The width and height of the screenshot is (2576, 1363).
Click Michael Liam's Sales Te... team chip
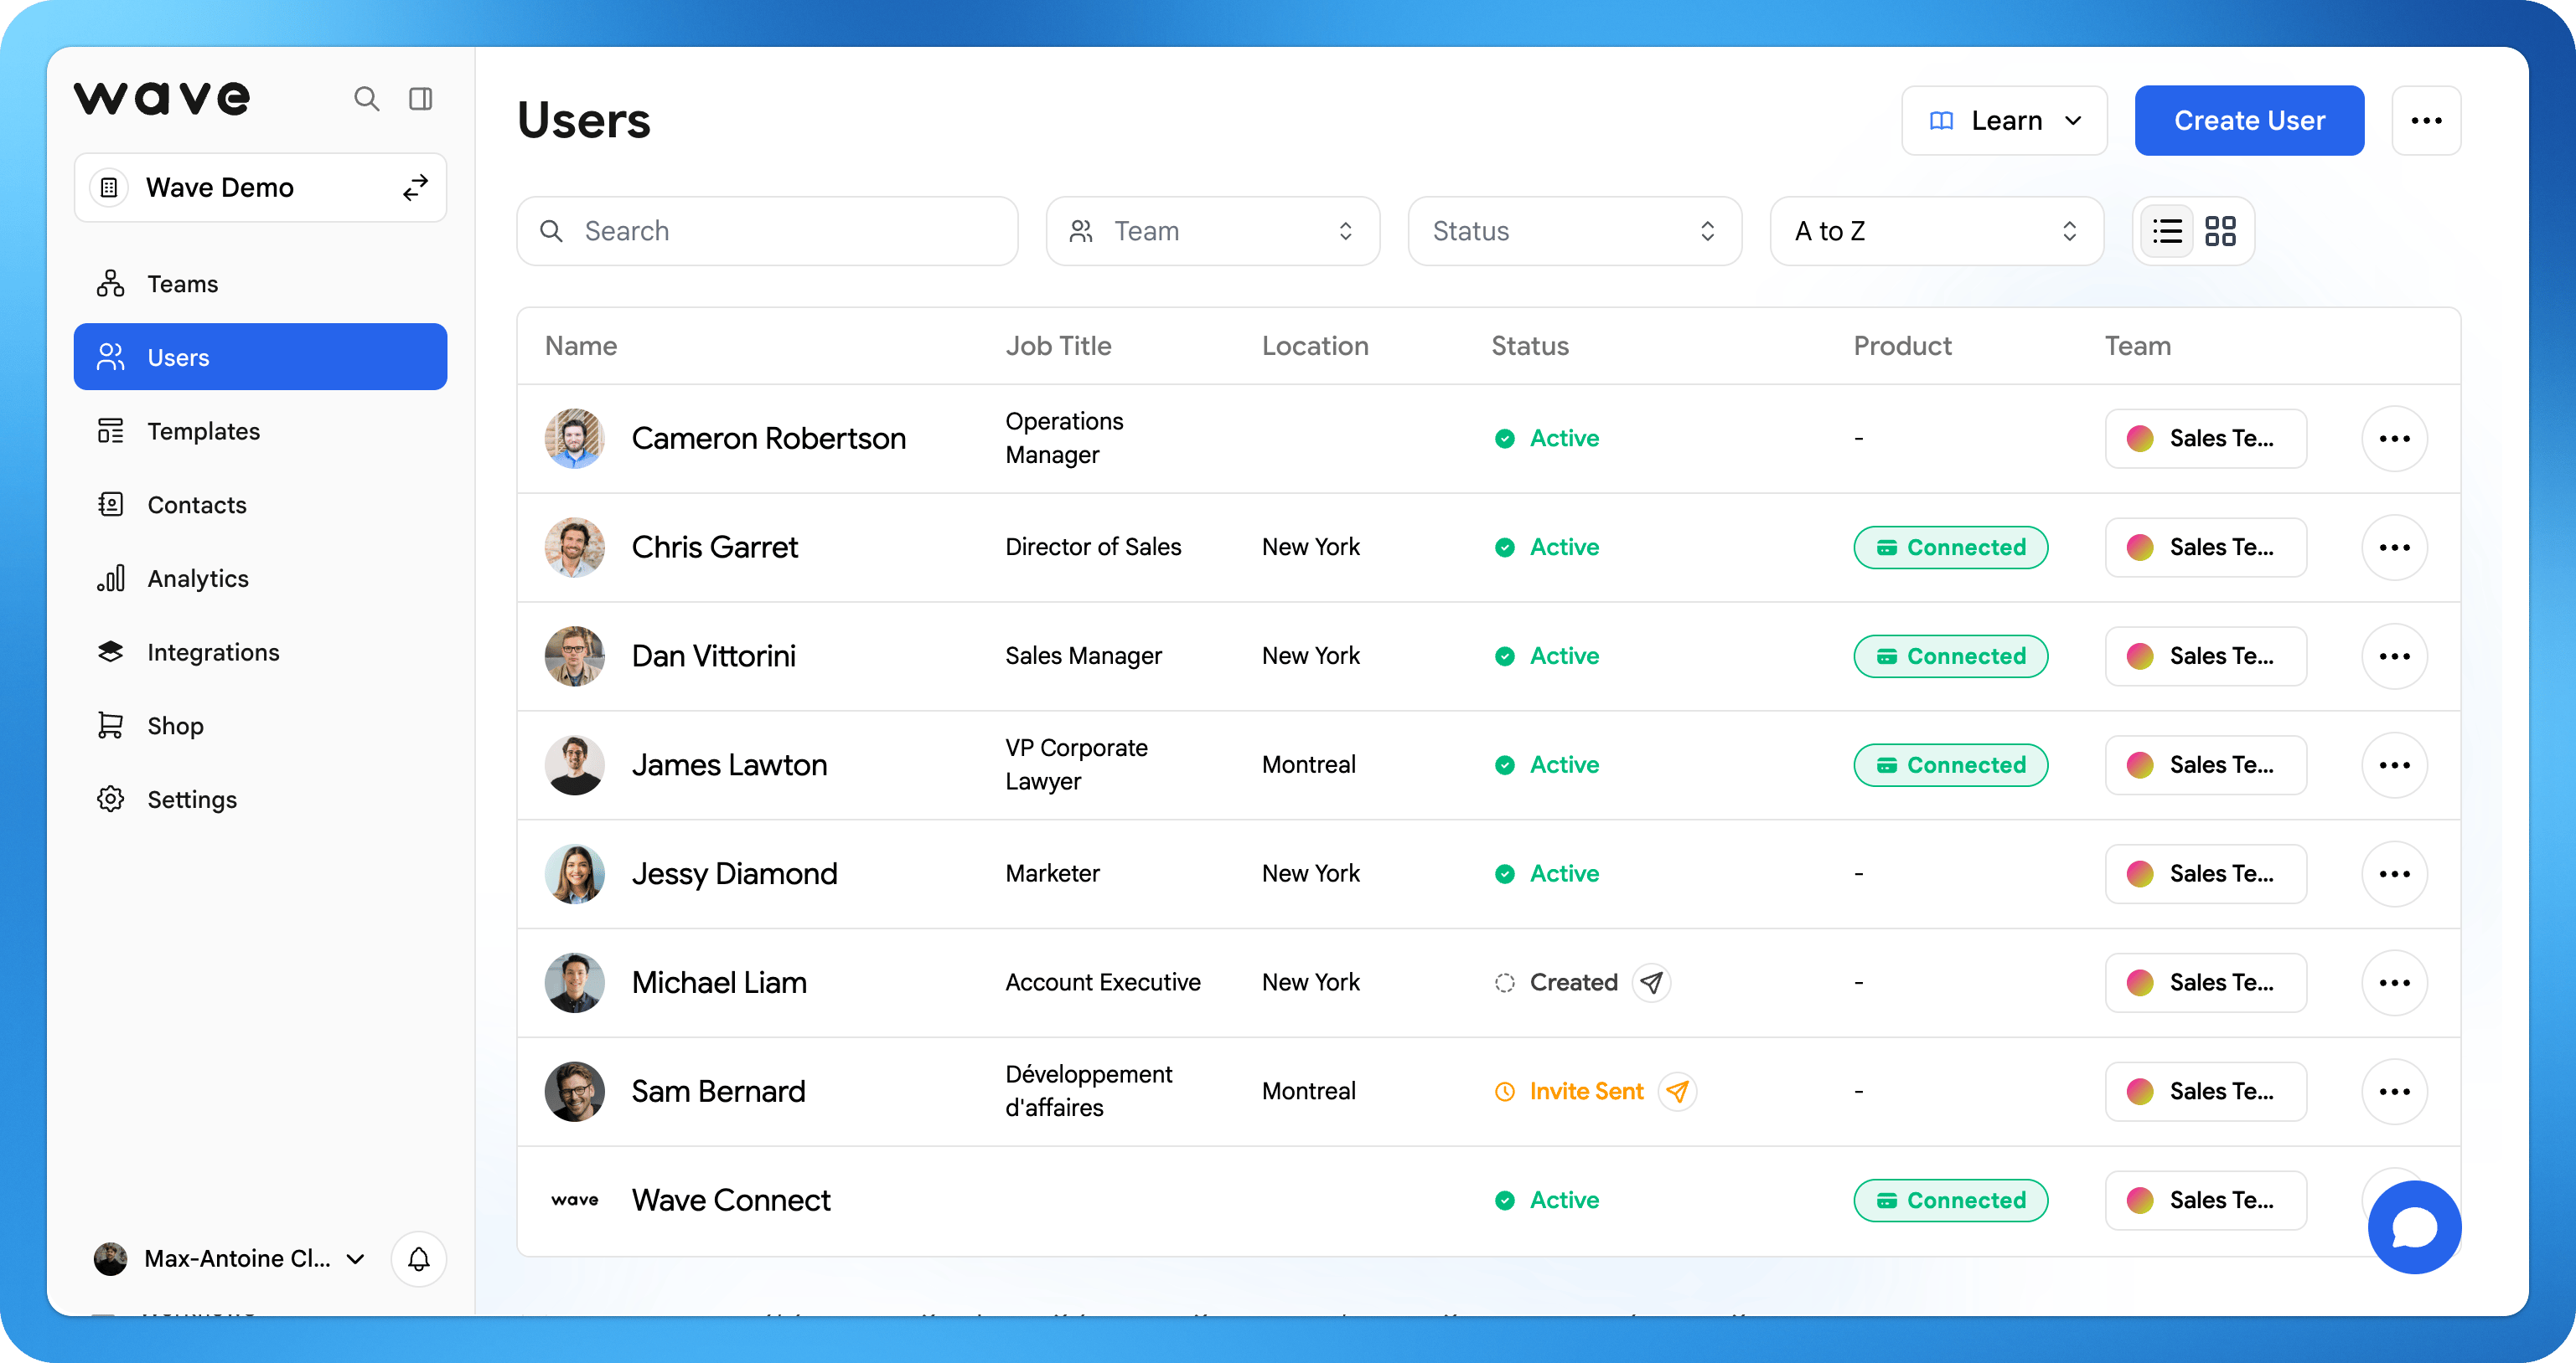pyautogui.click(x=2205, y=983)
